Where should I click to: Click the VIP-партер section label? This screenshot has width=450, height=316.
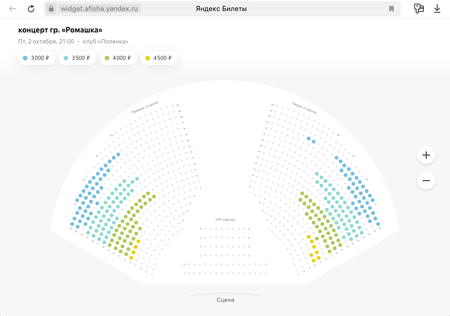coord(225,220)
